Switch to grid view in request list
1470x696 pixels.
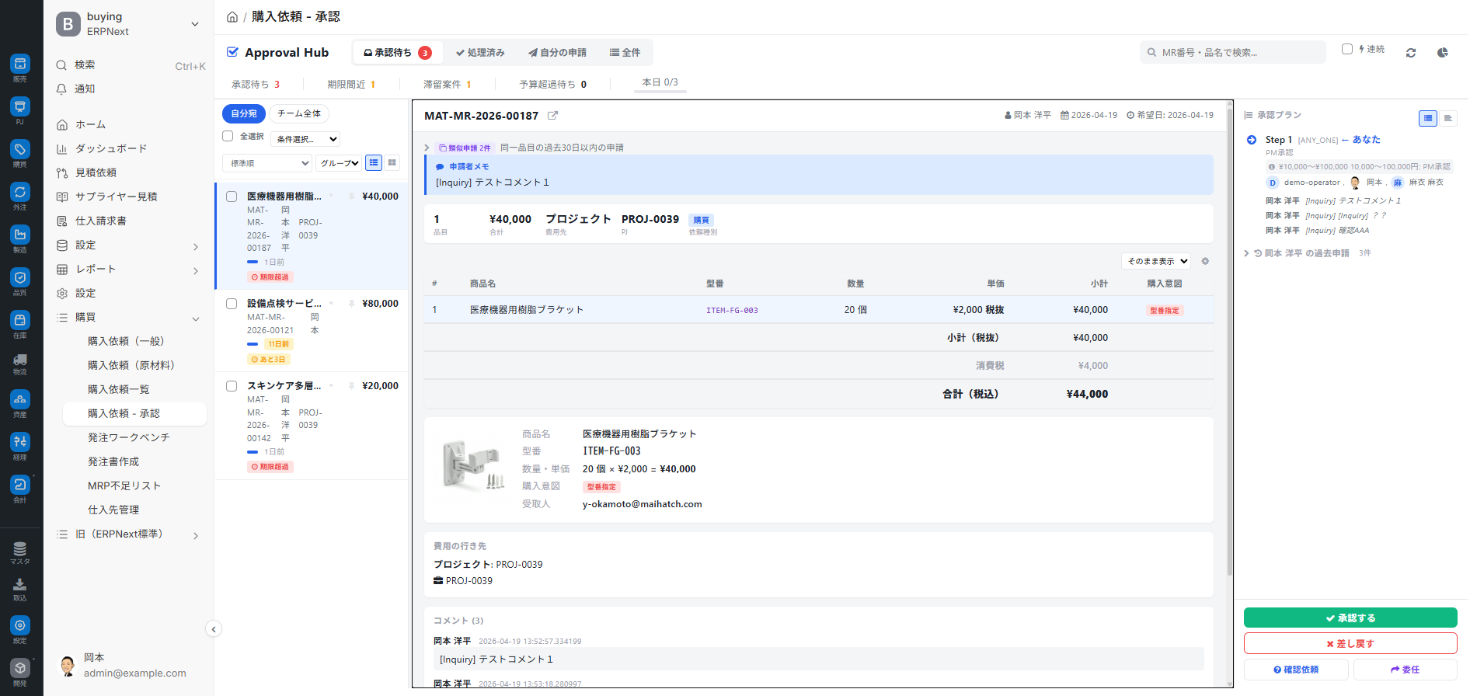[392, 163]
